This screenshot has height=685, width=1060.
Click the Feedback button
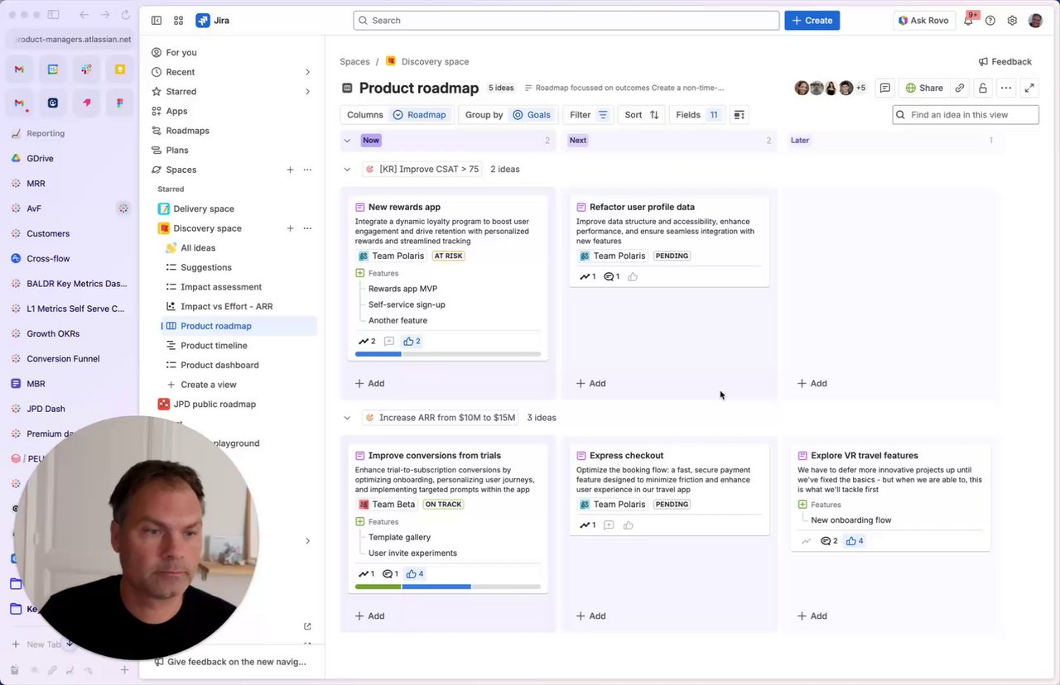click(1005, 61)
